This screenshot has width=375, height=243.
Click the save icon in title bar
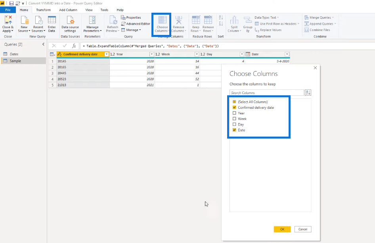11,3
